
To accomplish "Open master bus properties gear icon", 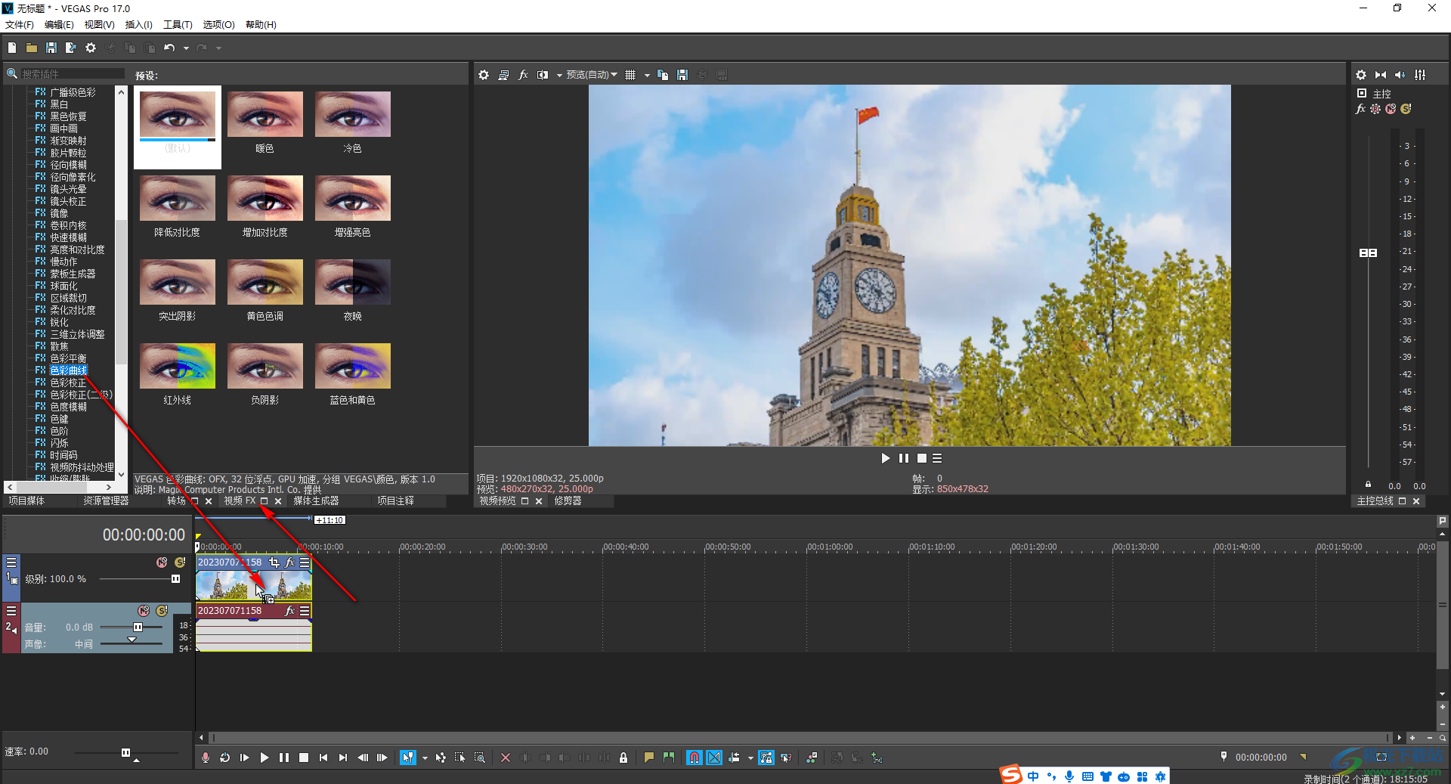I will [1361, 75].
